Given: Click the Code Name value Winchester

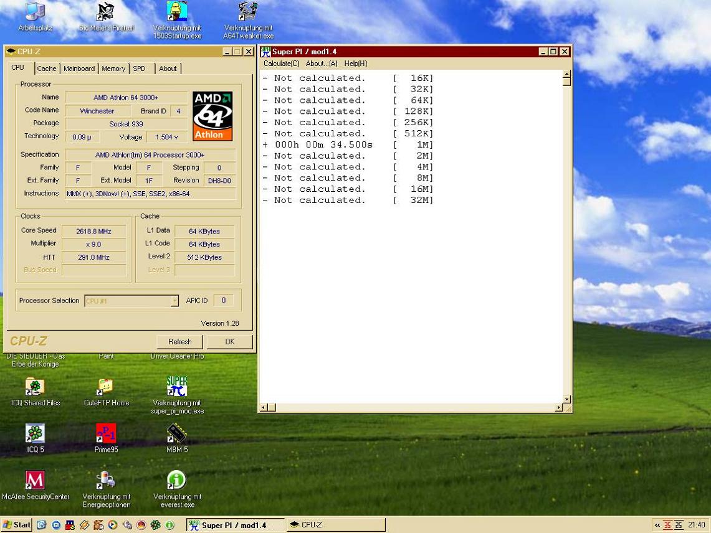Looking at the screenshot, I should point(97,111).
